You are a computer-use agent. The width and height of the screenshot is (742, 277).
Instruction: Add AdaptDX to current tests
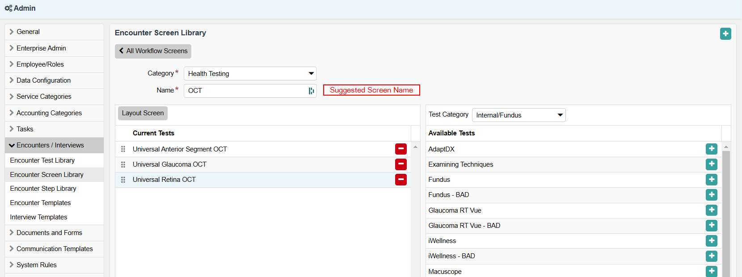[711, 149]
